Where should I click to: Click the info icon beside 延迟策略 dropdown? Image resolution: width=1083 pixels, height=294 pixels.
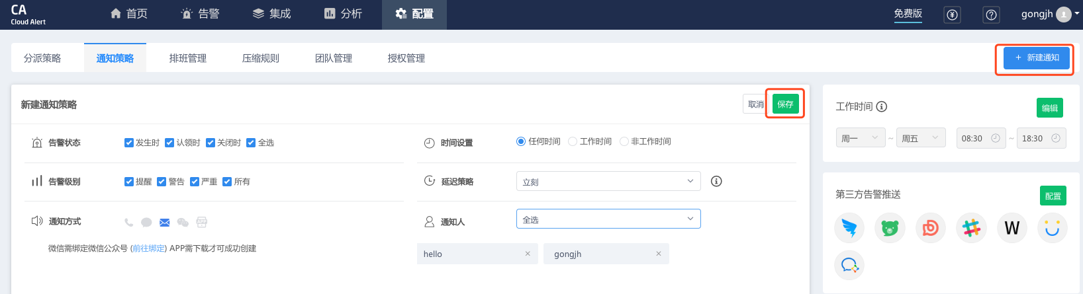(x=716, y=182)
